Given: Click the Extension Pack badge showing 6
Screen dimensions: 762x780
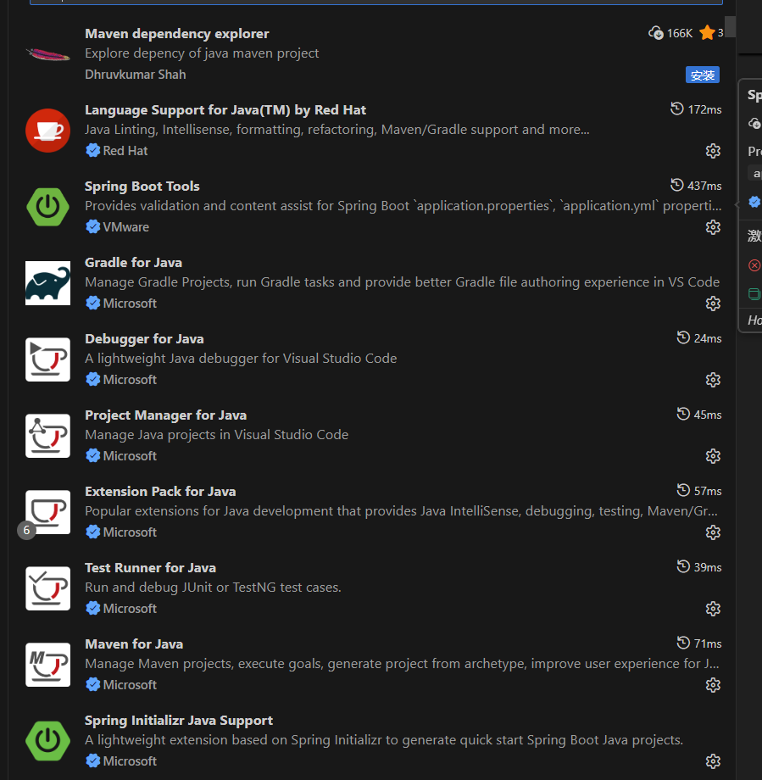Looking at the screenshot, I should click(x=27, y=531).
